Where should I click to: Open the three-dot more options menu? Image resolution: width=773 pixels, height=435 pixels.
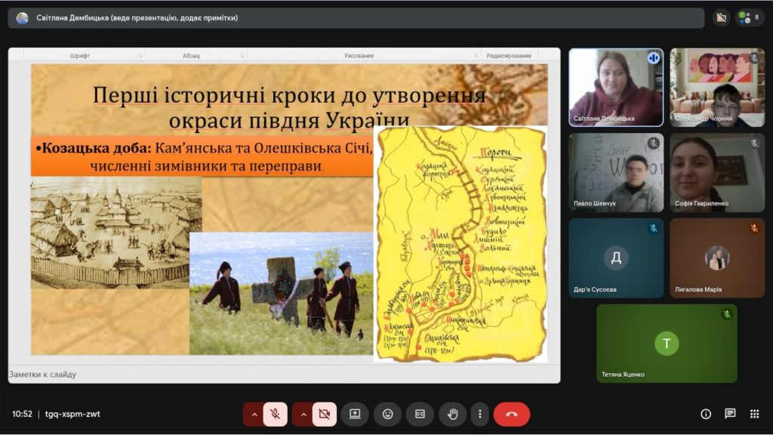point(479,414)
